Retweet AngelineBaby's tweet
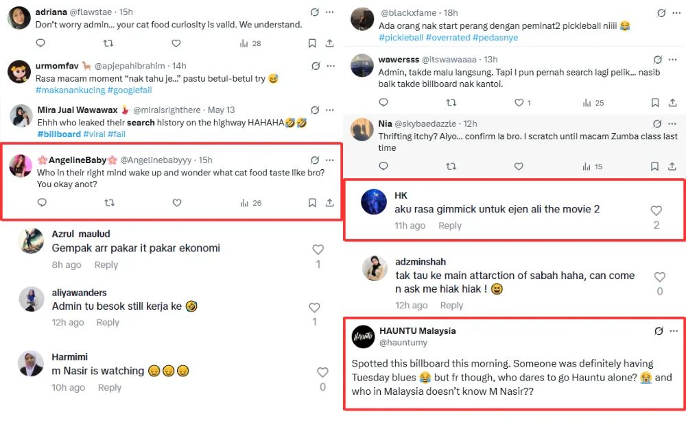The width and height of the screenshot is (686, 427). pos(109,203)
